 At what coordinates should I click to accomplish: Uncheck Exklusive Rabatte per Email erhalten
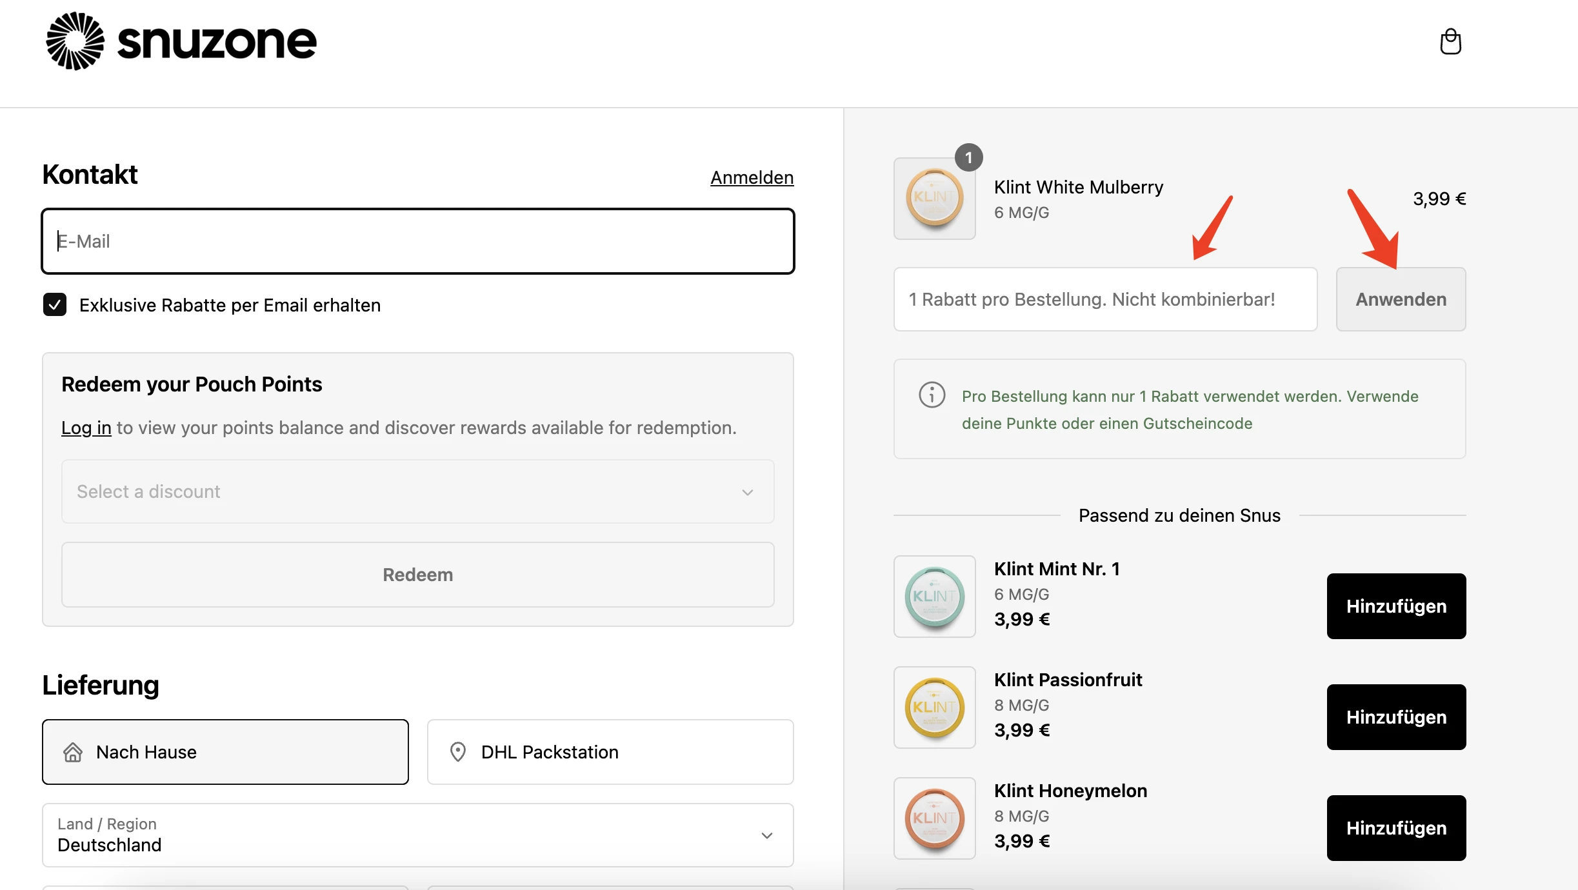[55, 304]
